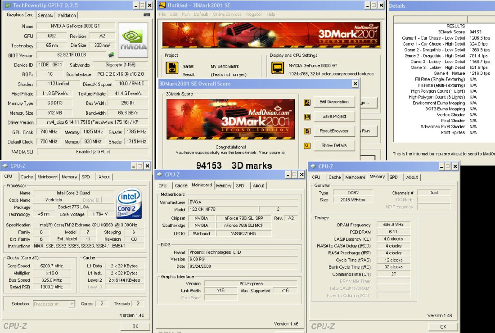Switch to the Validation tab in GPU-Z

click(67, 15)
